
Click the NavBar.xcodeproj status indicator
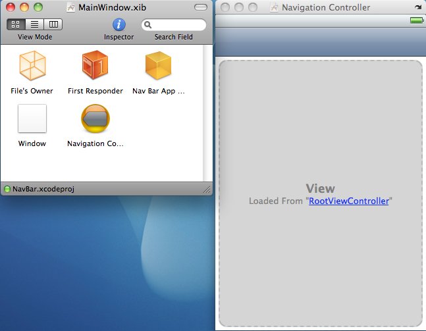(7, 189)
